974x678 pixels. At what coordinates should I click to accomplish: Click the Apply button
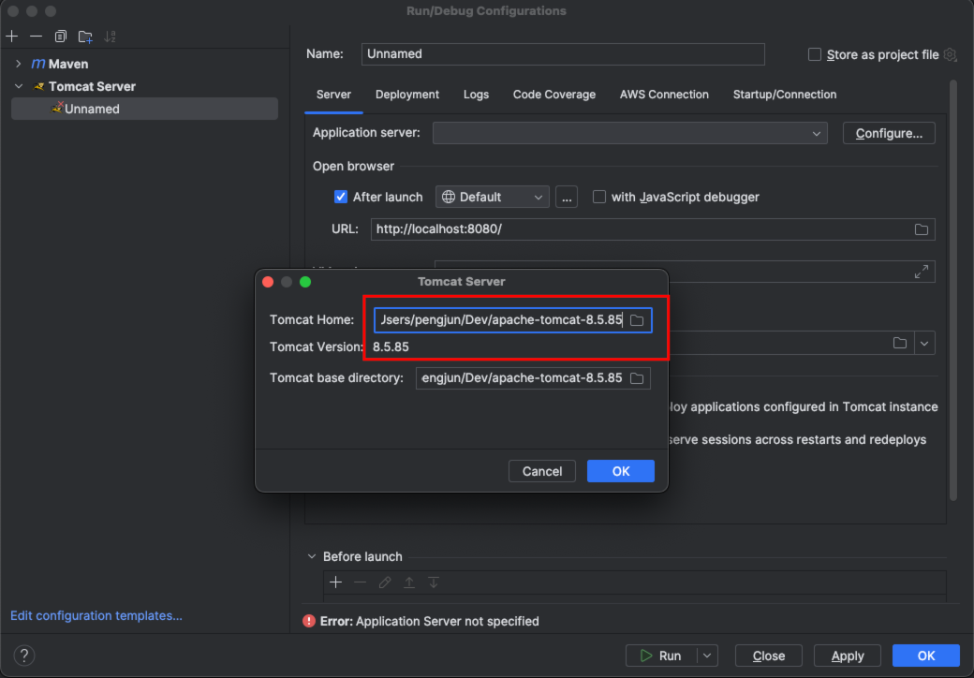point(848,656)
